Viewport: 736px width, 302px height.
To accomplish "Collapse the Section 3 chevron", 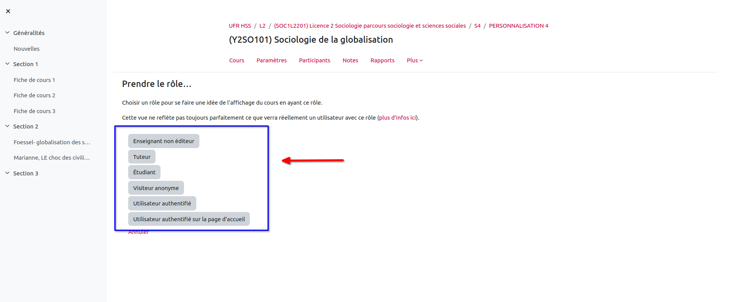I will click(x=7, y=173).
